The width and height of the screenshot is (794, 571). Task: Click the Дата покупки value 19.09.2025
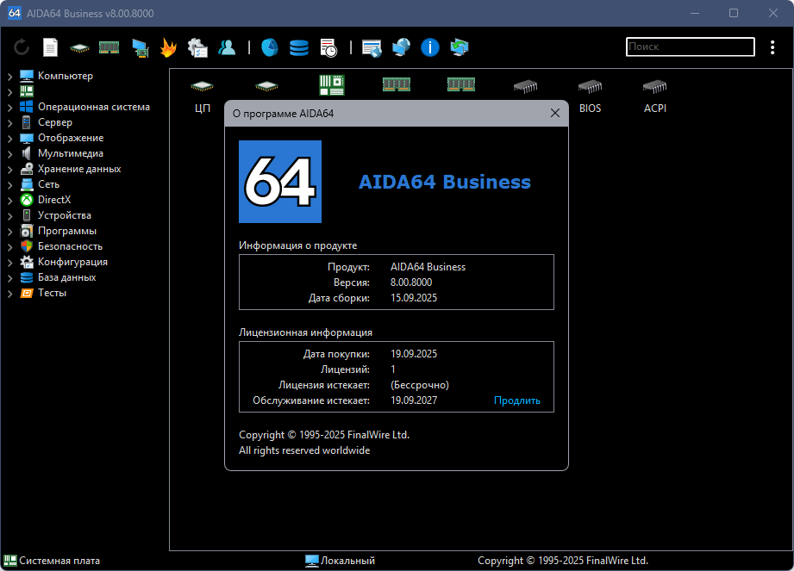coord(414,353)
